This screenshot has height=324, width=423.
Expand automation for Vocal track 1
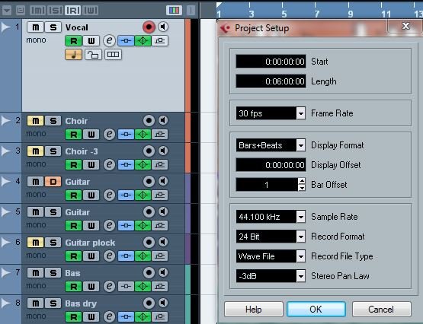5,27
